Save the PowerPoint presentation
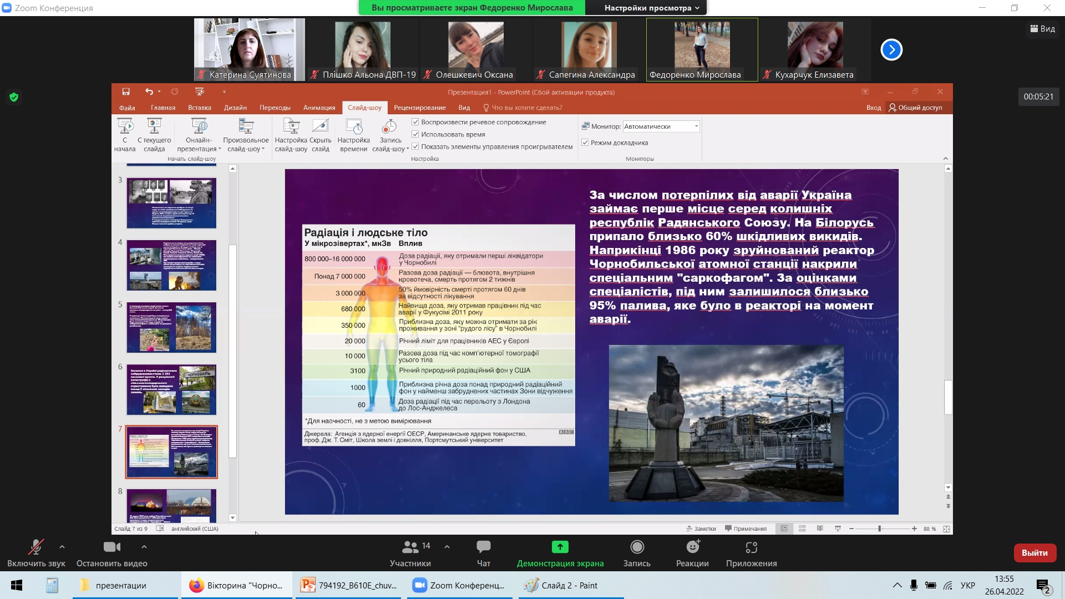Image resolution: width=1065 pixels, height=599 pixels. (126, 92)
